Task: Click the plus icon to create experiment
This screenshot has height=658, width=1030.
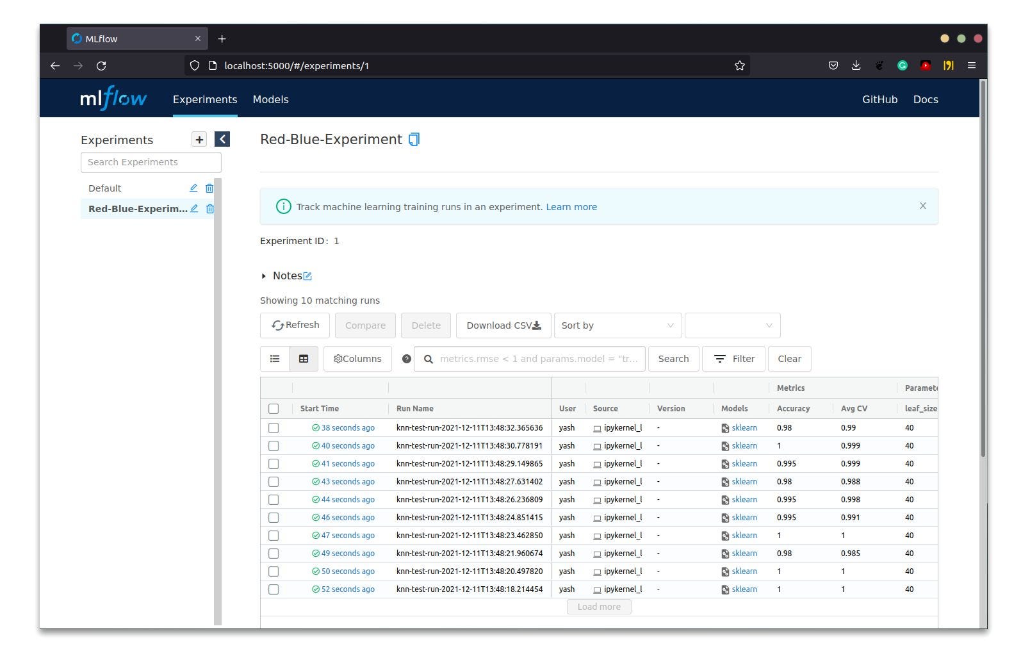Action: [199, 140]
